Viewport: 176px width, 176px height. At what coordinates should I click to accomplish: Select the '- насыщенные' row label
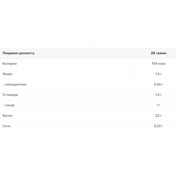point(14,84)
